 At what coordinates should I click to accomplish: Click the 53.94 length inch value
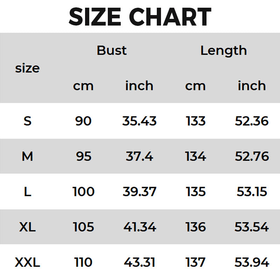[x=252, y=262]
